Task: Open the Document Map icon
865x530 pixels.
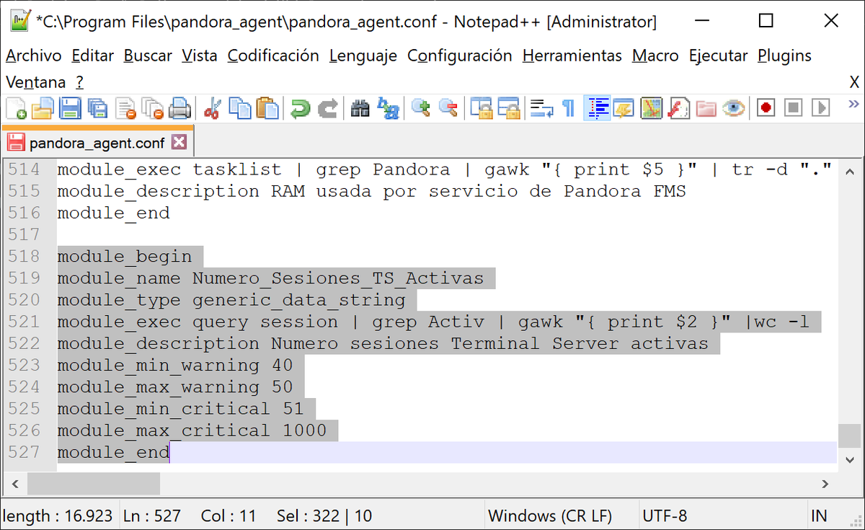Action: 652,108
